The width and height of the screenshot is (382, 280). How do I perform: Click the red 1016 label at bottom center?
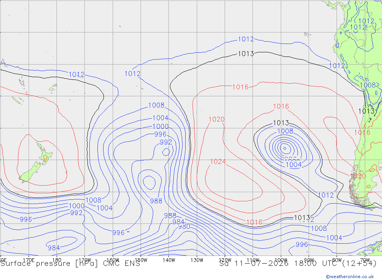pos(254,222)
